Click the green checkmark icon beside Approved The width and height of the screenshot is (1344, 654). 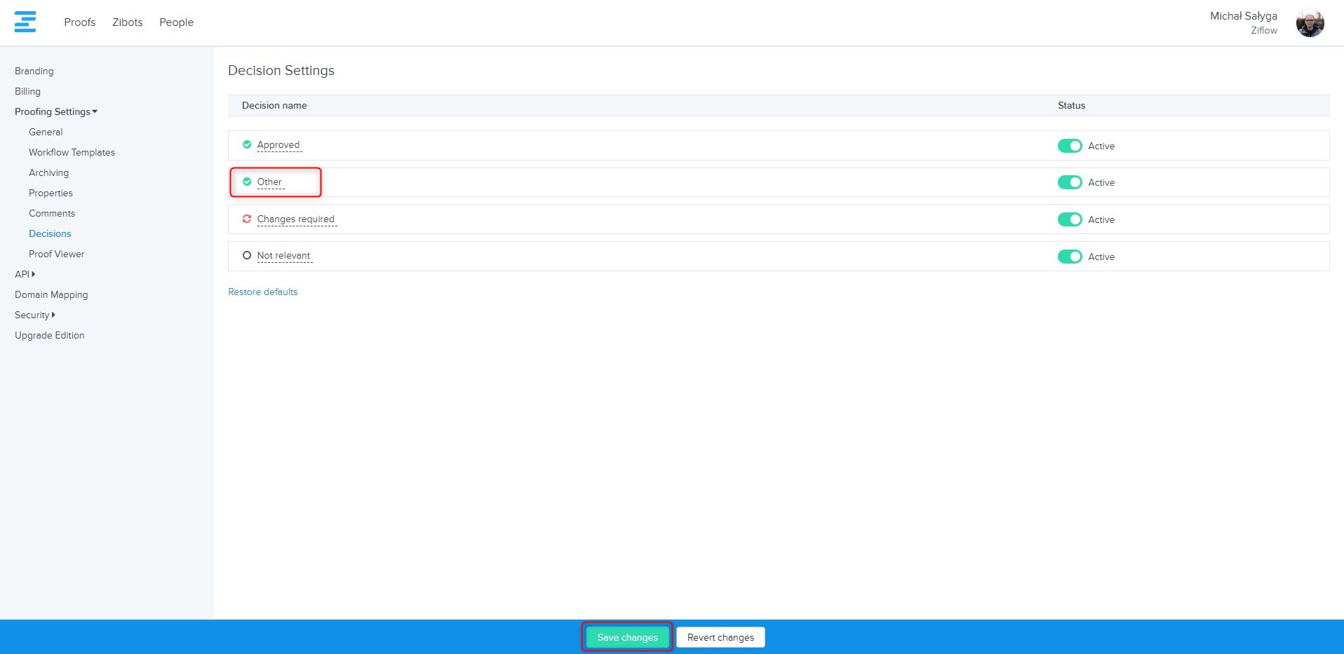click(x=247, y=144)
